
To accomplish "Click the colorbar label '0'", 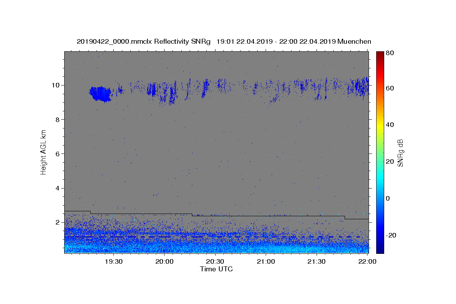I will [389, 198].
